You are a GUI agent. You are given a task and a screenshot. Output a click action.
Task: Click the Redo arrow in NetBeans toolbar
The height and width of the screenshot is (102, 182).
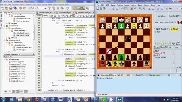24,8
